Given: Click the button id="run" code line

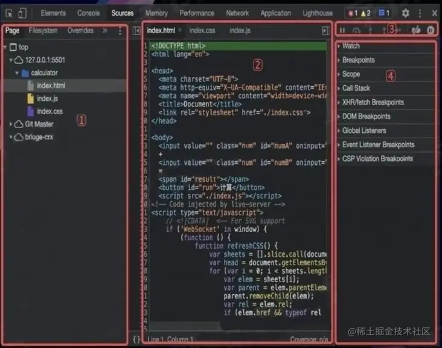Looking at the screenshot, I should coord(211,188).
